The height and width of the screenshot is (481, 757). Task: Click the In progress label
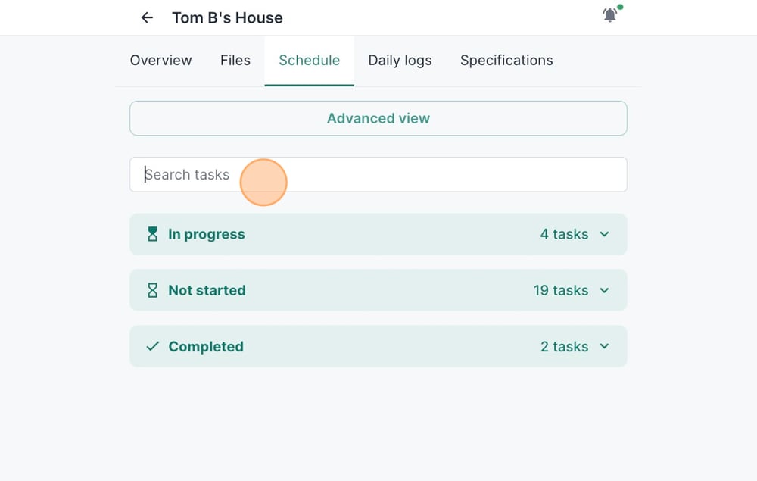pyautogui.click(x=207, y=234)
